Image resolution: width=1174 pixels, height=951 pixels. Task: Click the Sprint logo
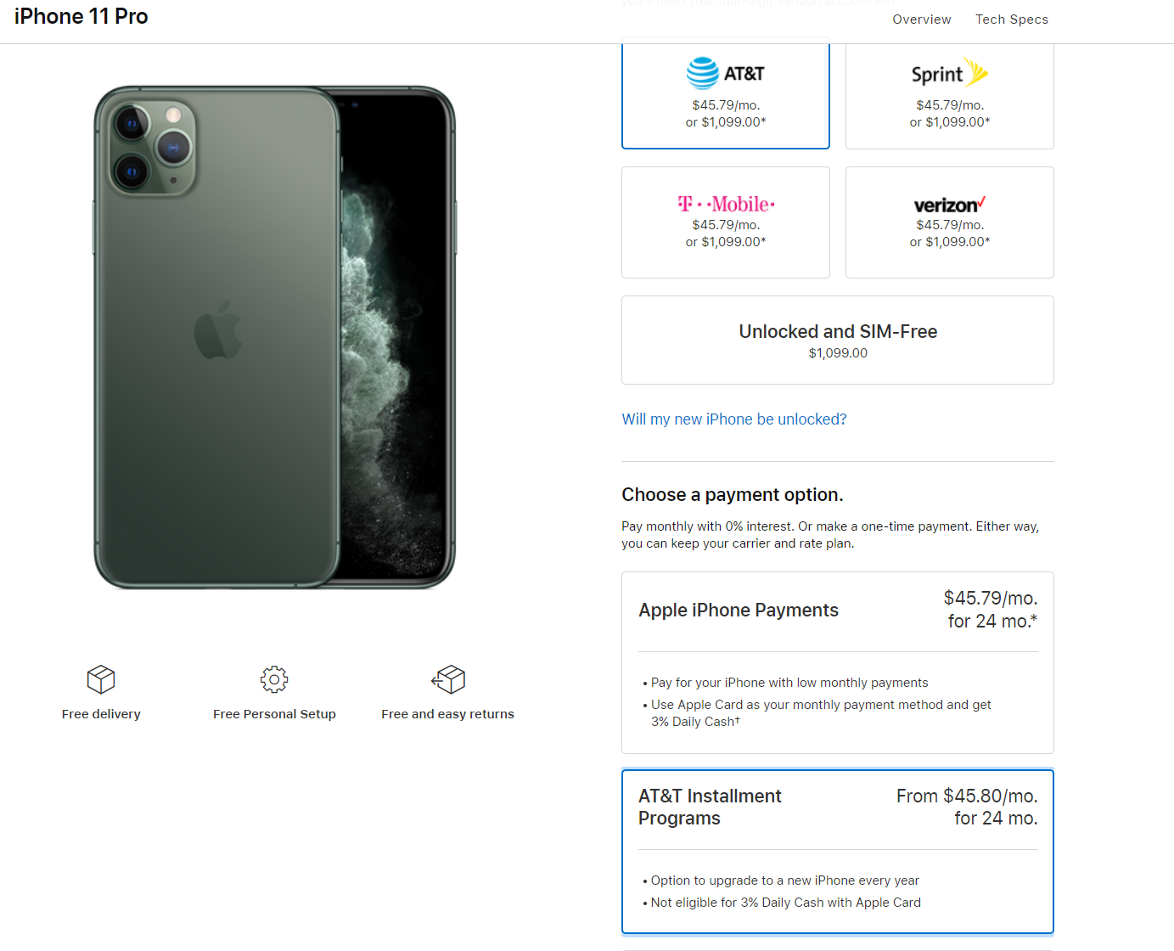pos(950,73)
